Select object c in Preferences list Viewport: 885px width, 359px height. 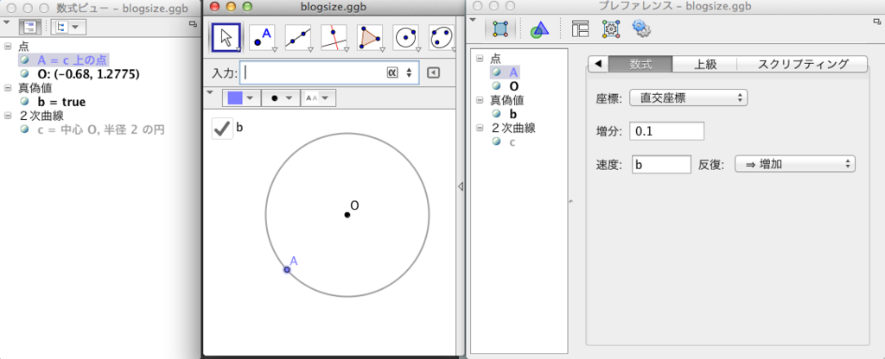click(513, 142)
